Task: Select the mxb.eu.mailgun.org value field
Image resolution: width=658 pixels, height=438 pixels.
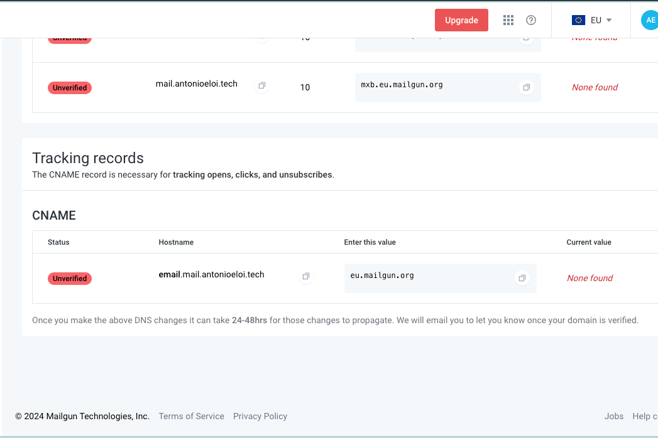Action: point(434,87)
